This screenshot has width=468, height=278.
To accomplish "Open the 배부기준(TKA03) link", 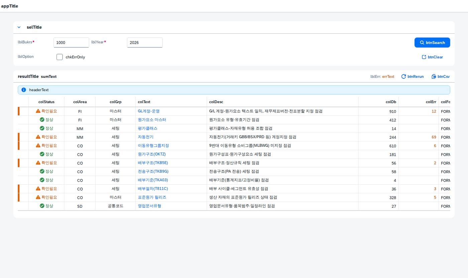I will [x=153, y=180].
